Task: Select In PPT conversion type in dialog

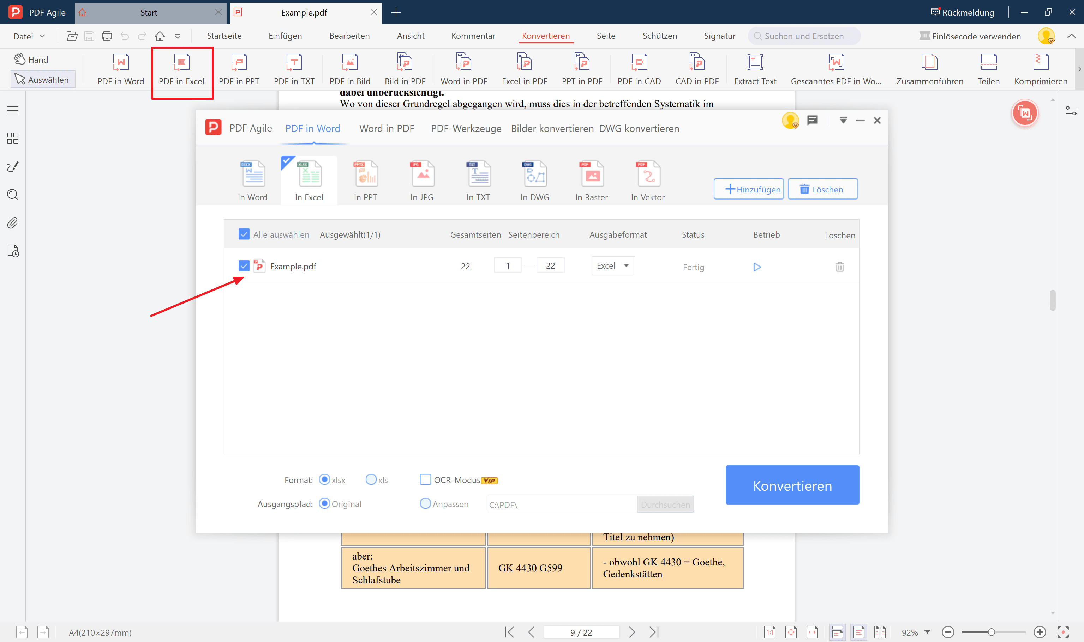Action: pos(365,181)
